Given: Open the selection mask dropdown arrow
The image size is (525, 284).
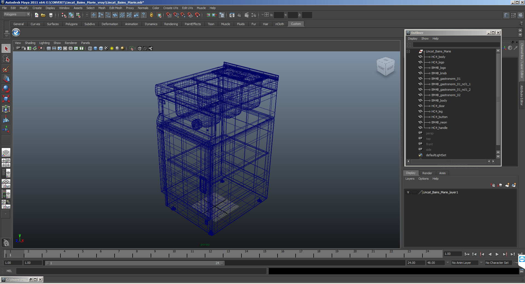Looking at the screenshot, I should click(x=87, y=15).
